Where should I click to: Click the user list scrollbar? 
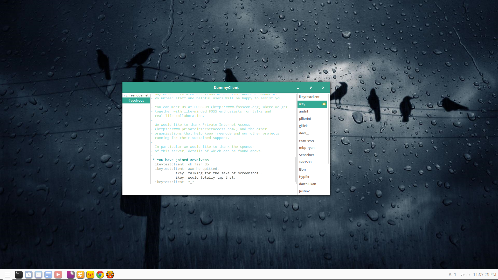point(329,129)
